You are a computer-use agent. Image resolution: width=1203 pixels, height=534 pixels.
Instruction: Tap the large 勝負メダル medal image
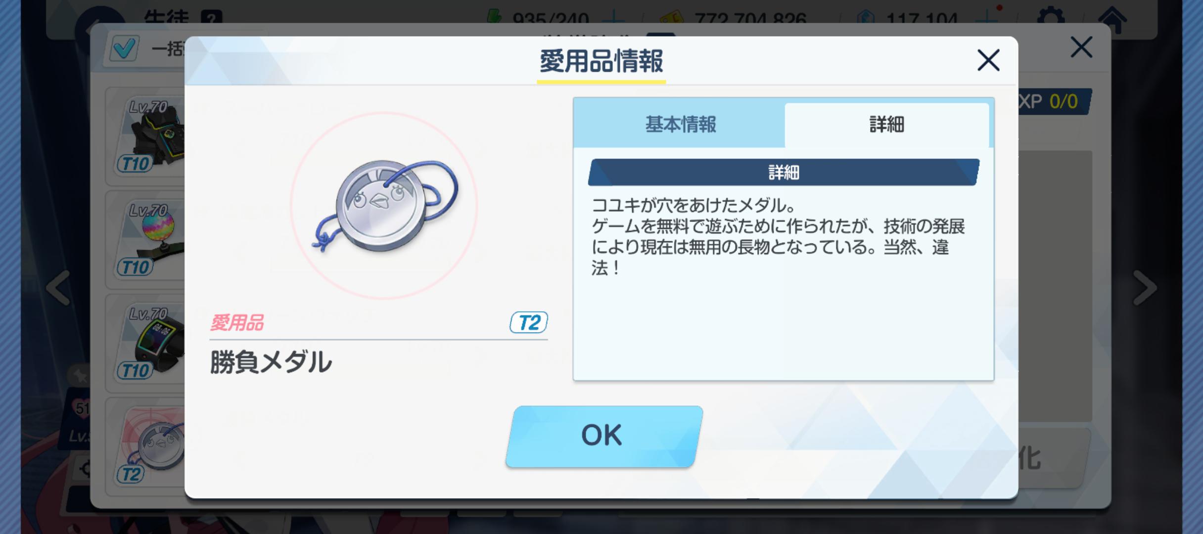point(384,206)
